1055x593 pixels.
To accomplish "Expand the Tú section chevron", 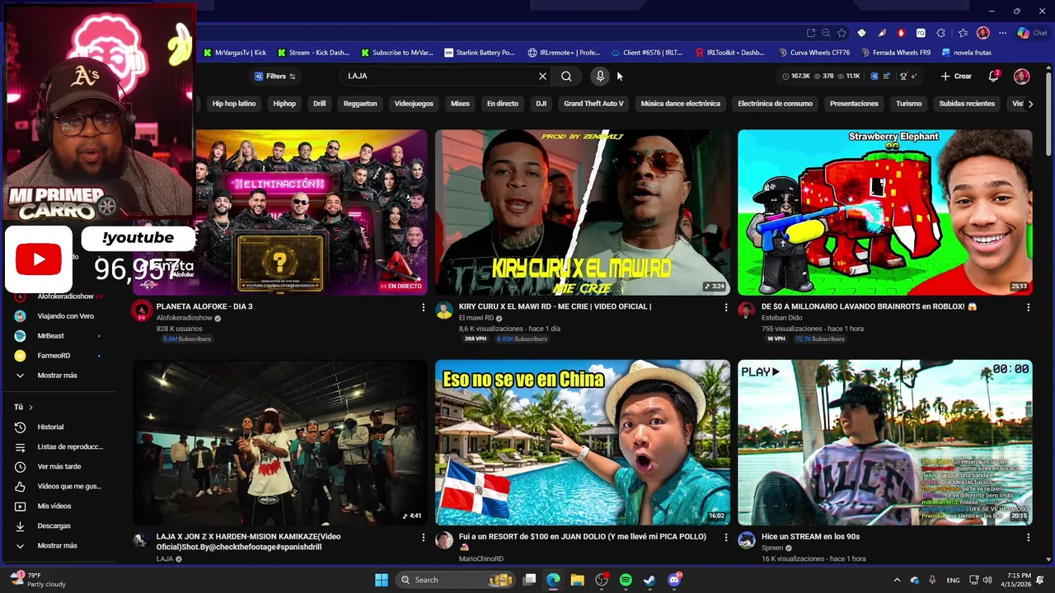I will click(31, 407).
